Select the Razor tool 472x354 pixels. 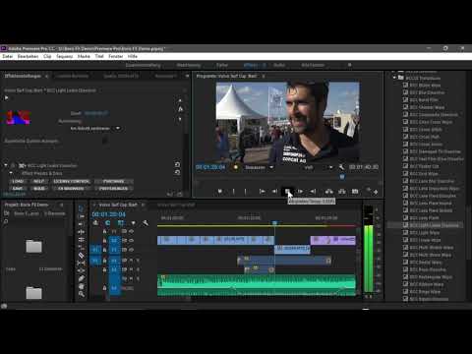[81, 256]
